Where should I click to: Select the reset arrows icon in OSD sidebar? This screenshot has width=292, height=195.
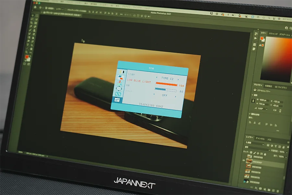[x=118, y=94]
